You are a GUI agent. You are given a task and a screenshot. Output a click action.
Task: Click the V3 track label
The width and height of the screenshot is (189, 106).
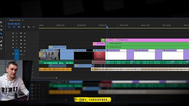[17, 44]
